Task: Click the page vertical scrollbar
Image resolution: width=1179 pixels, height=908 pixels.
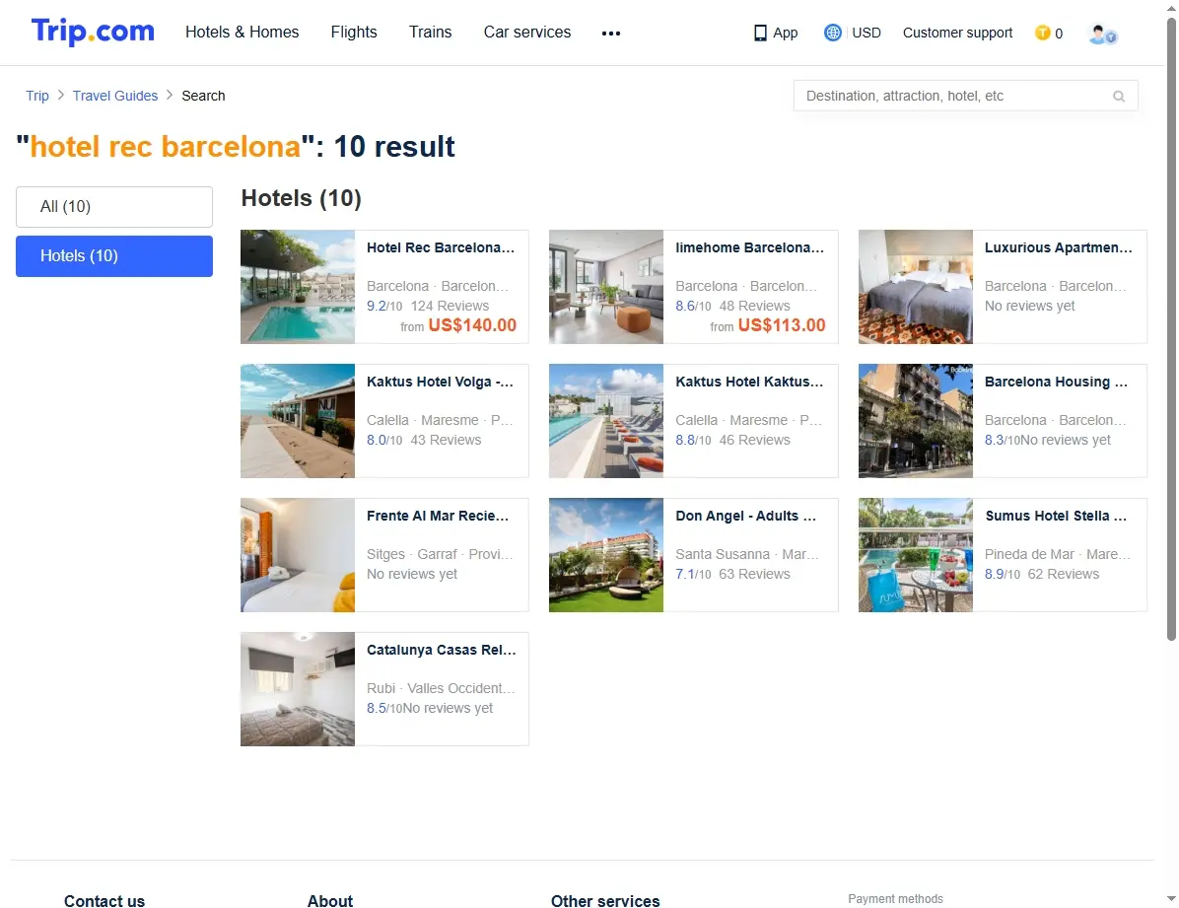Action: click(1171, 328)
